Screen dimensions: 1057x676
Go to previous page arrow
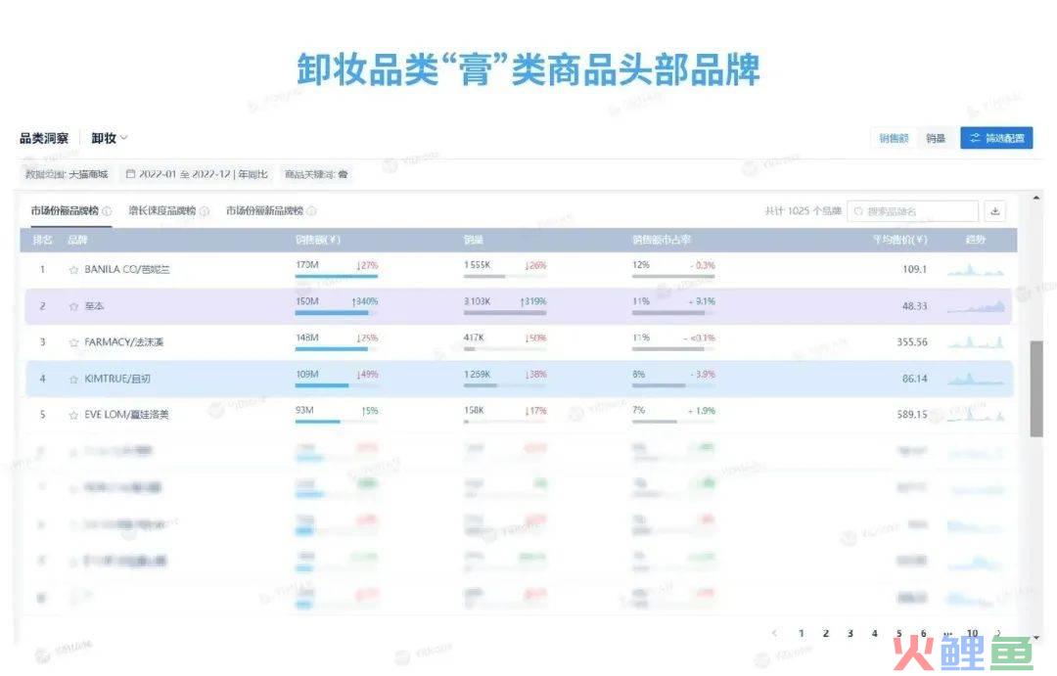pos(774,633)
